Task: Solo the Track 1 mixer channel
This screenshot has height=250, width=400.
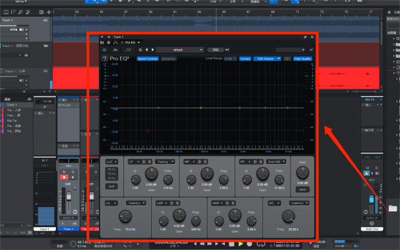Action: pos(73,172)
